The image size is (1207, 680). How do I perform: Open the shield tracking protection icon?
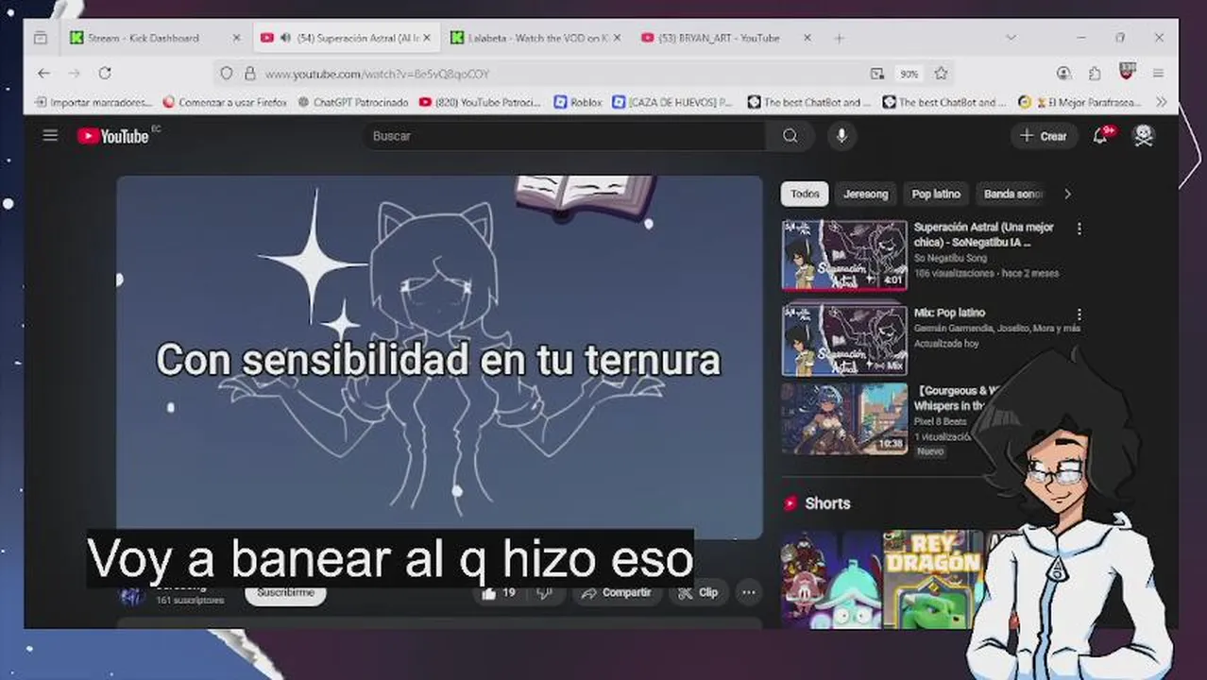[226, 74]
